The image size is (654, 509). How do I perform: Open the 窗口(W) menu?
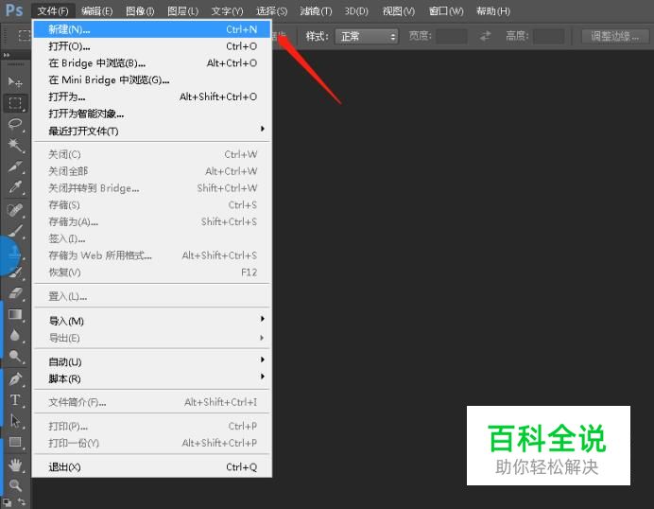tap(446, 10)
